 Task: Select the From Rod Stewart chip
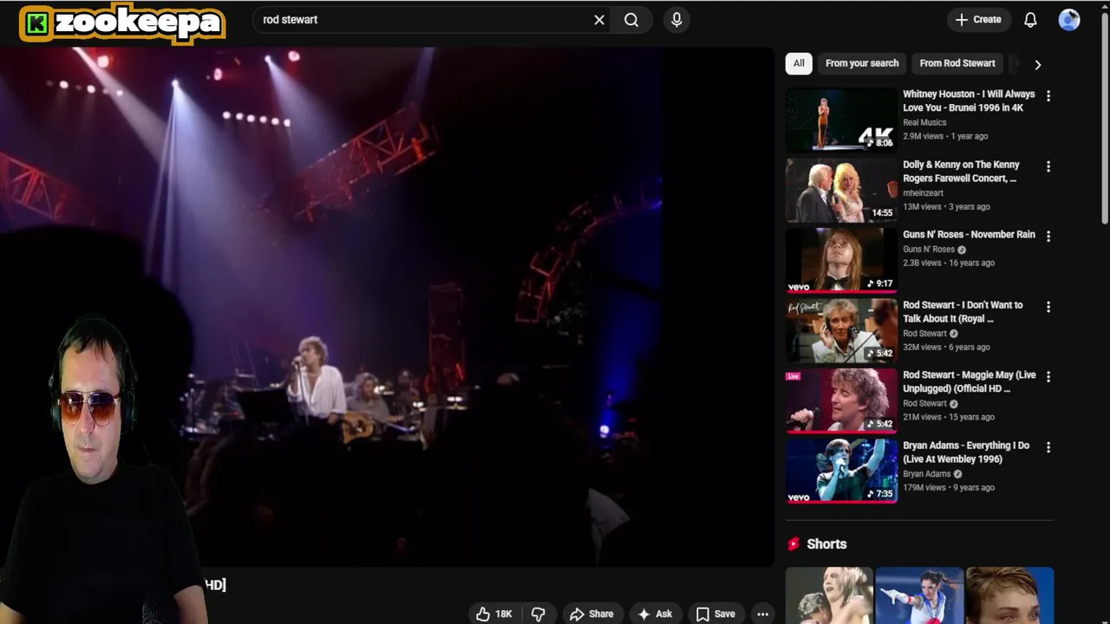point(957,63)
